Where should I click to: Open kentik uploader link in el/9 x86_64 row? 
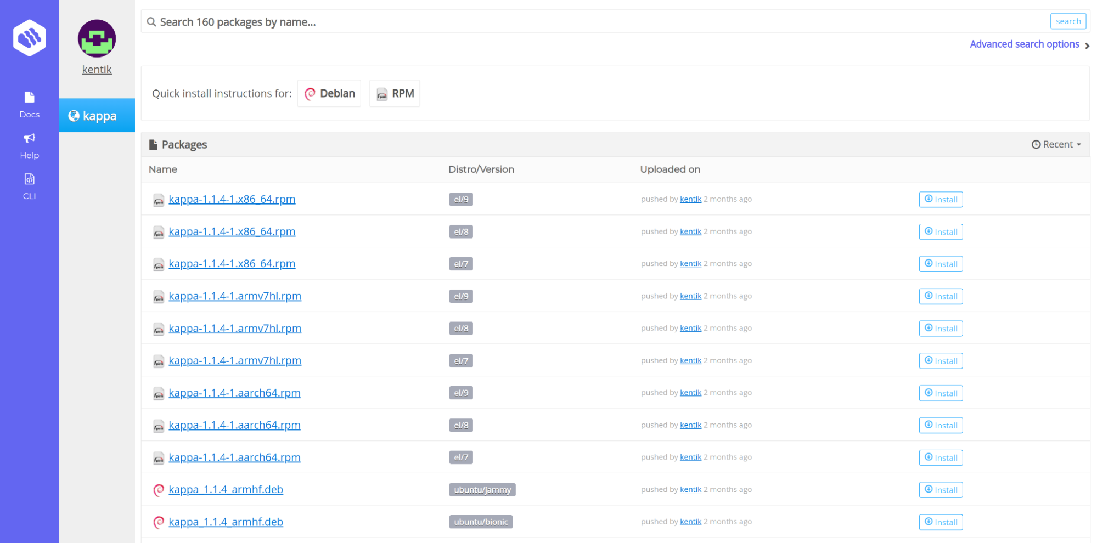[690, 199]
